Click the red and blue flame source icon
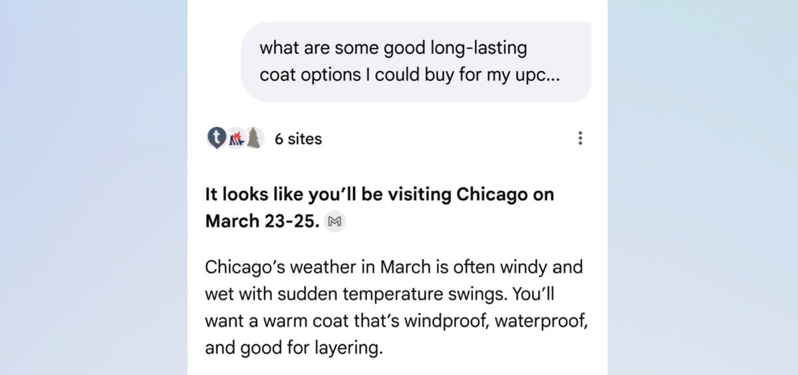Screen dimensions: 798x375 tap(235, 138)
